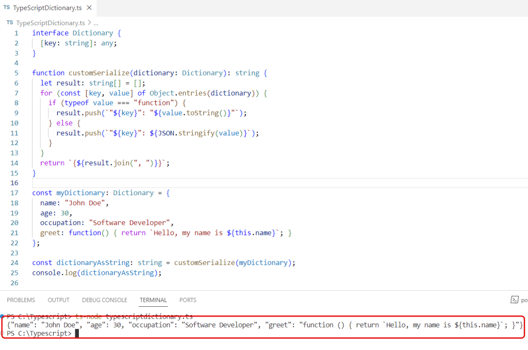Click the 'return' keyword on line 14

[53, 163]
